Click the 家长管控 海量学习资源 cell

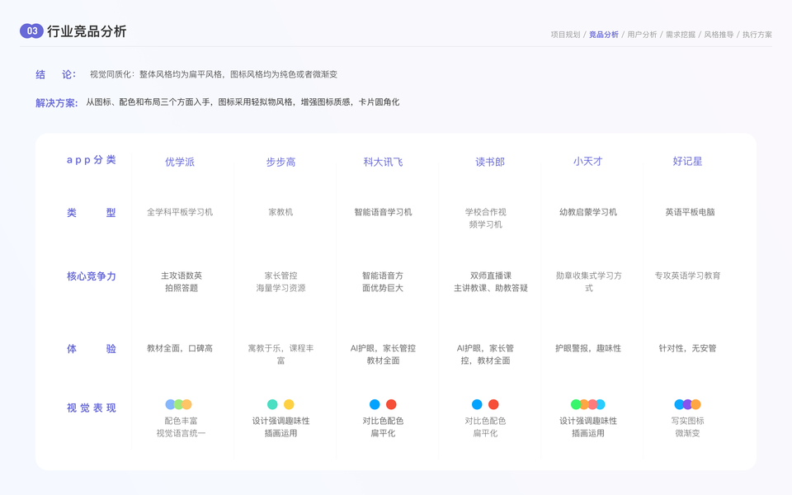click(280, 282)
